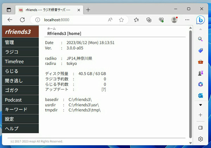The width and height of the screenshot is (211, 148).
Task: Click the scrollbar up arrow
Action: coord(190,28)
